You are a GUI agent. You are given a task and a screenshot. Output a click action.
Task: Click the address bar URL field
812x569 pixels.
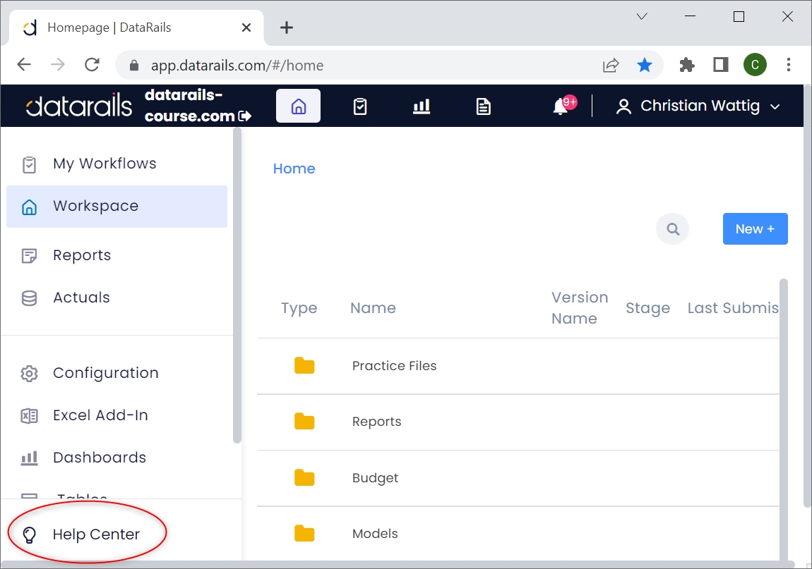pos(353,66)
